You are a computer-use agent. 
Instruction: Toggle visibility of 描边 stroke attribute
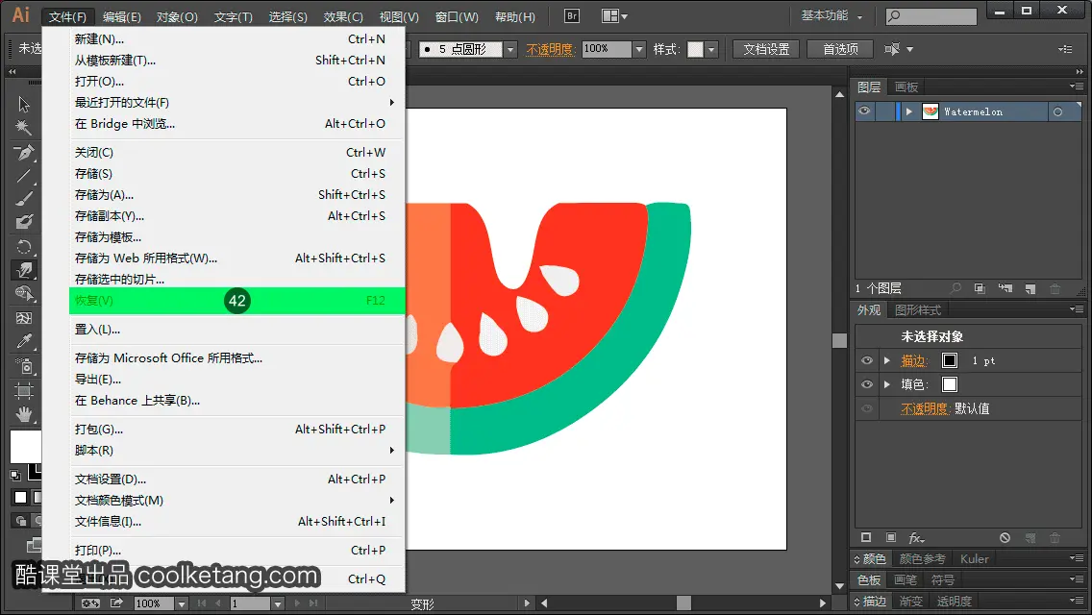866,360
